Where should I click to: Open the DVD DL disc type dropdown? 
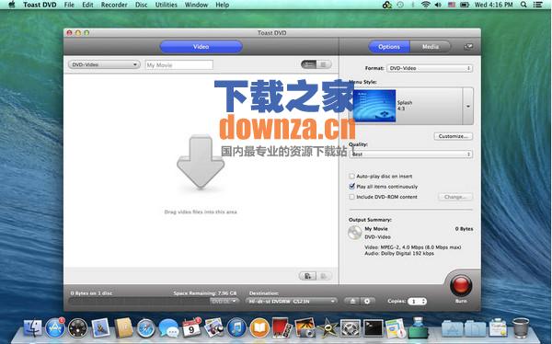224,302
